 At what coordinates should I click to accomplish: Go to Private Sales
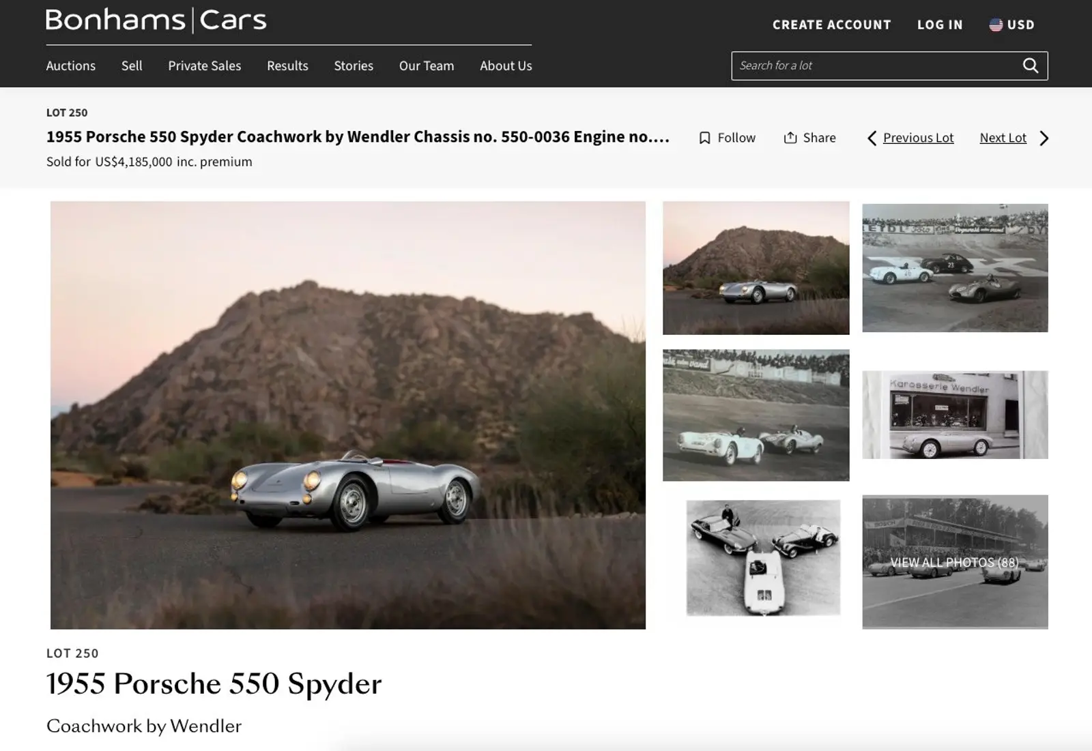click(205, 66)
